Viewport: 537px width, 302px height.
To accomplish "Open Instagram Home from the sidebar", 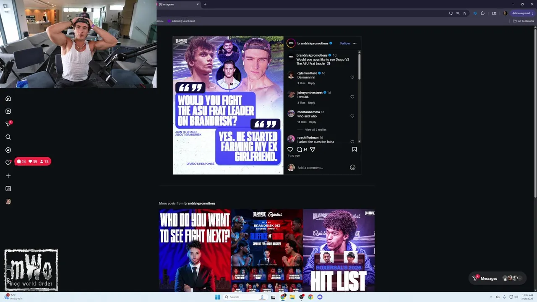I will (8, 98).
